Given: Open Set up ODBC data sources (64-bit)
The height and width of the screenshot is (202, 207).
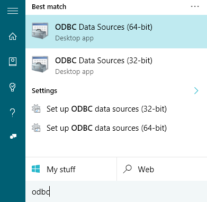Looking at the screenshot, I should (116, 128).
